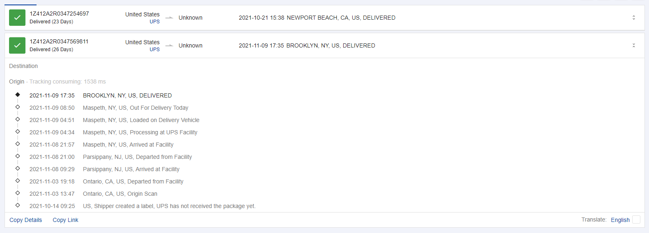The image size is (649, 233).
Task: Click the filled diamond beside Brooklyn delivered event
Action: (x=18, y=95)
